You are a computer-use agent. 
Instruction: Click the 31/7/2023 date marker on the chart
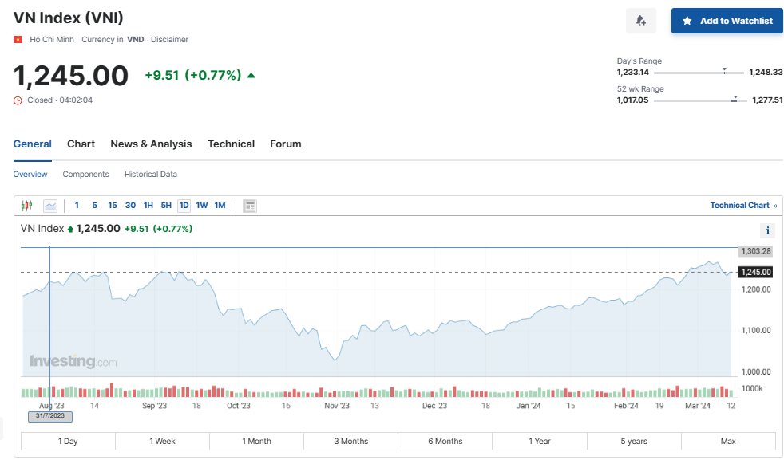(x=50, y=416)
